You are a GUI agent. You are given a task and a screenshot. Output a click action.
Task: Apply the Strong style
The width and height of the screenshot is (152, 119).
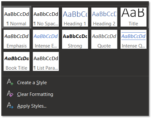coord(75,39)
